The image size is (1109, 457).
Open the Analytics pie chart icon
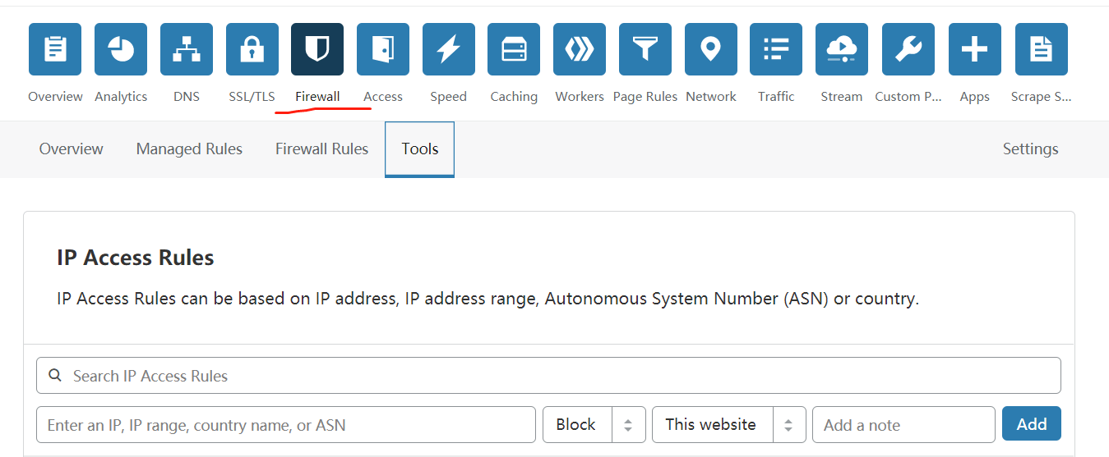coord(121,49)
